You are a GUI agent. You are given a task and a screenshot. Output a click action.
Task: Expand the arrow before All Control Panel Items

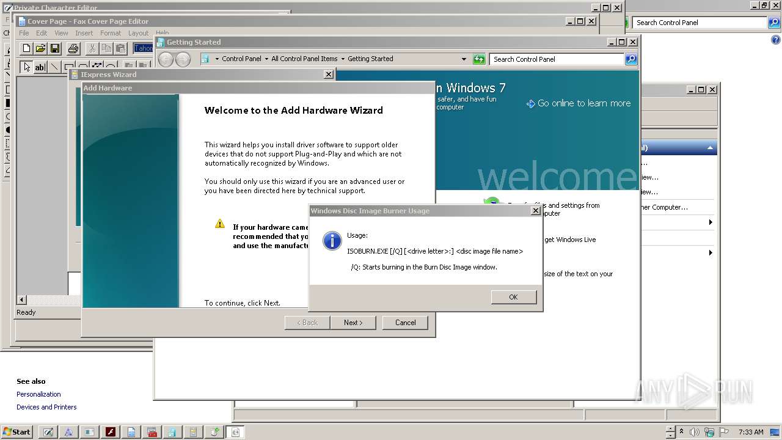click(x=266, y=59)
